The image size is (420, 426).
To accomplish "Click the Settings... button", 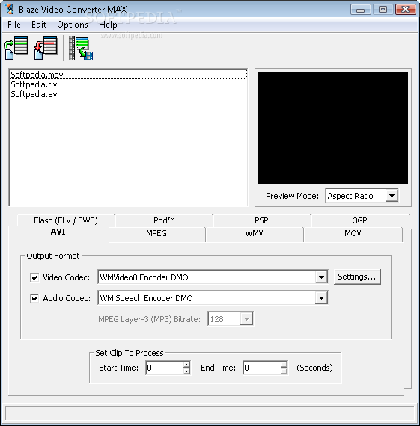I will point(357,277).
